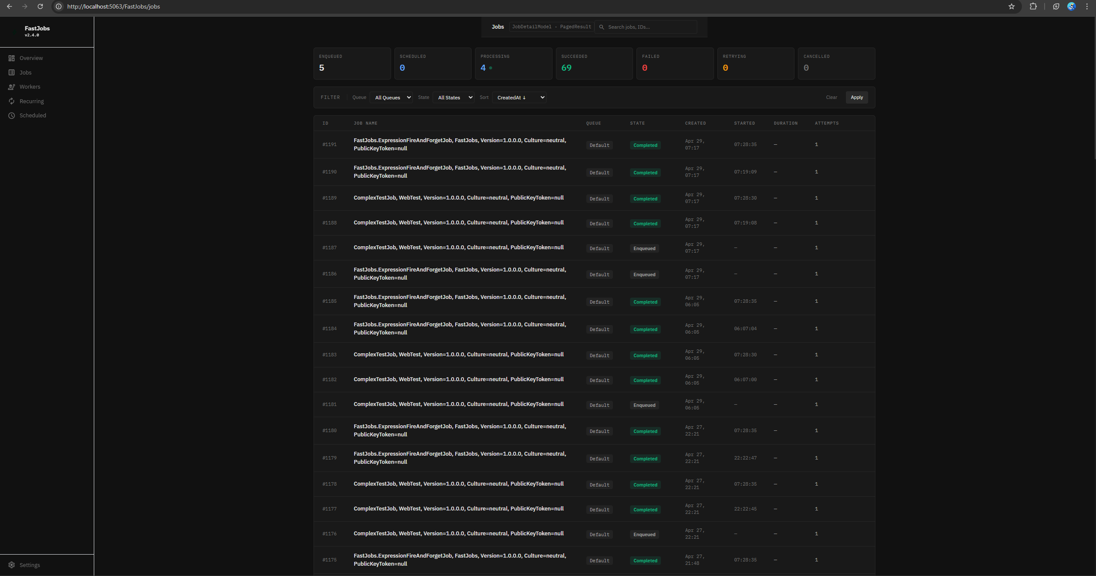
Task: Apply the job filters
Action: click(857, 98)
